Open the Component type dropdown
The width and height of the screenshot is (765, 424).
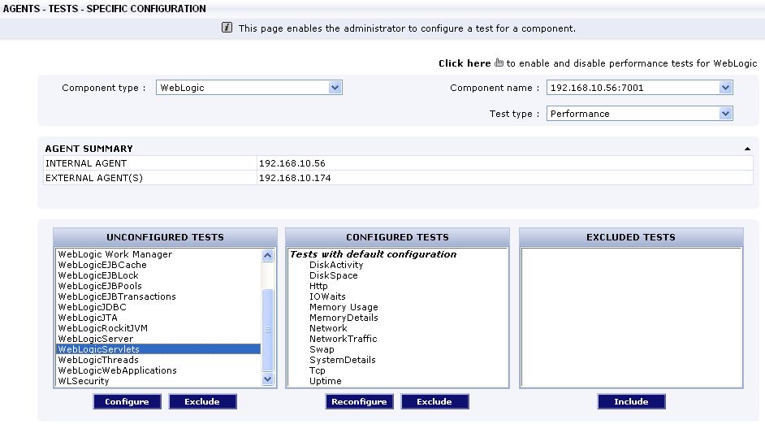tap(249, 88)
